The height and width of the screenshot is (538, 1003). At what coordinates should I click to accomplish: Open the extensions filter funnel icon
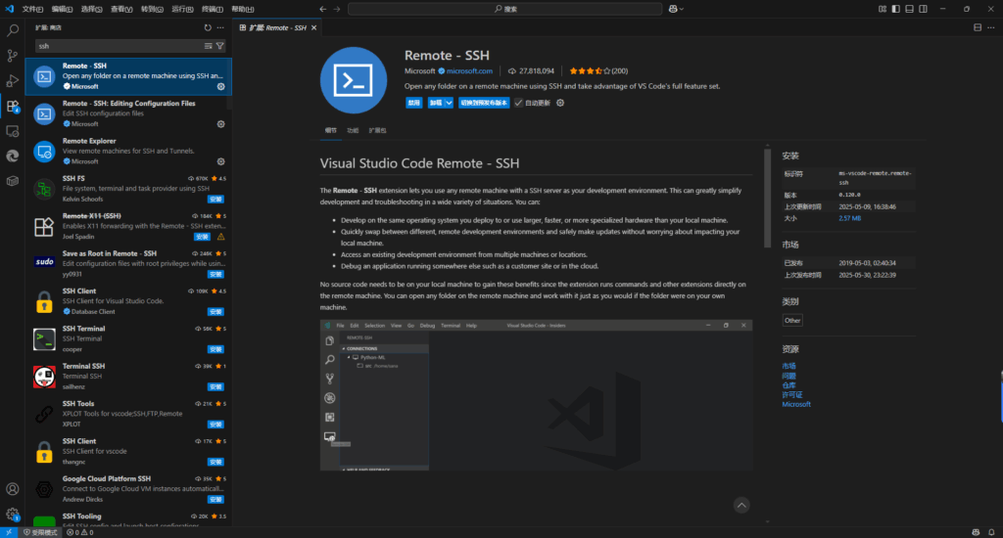220,46
